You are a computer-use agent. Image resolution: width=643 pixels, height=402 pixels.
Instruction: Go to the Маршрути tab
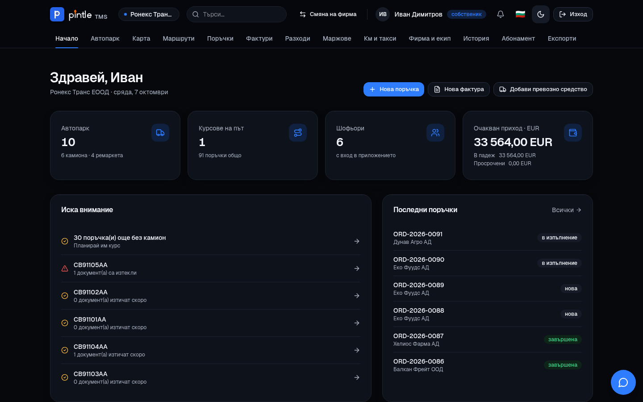[179, 38]
